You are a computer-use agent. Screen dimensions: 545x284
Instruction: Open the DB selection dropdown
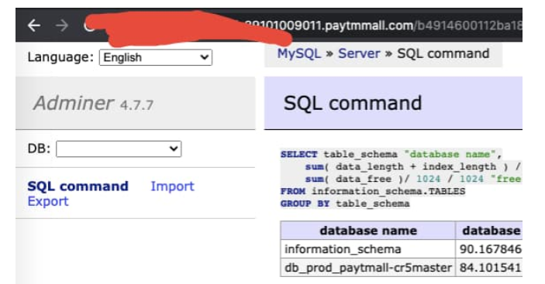pyautogui.click(x=119, y=149)
